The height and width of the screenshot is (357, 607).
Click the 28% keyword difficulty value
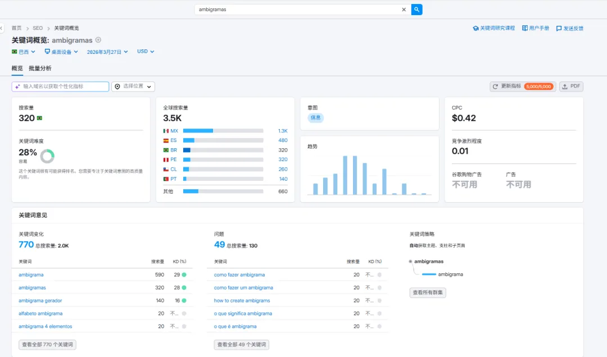(28, 152)
